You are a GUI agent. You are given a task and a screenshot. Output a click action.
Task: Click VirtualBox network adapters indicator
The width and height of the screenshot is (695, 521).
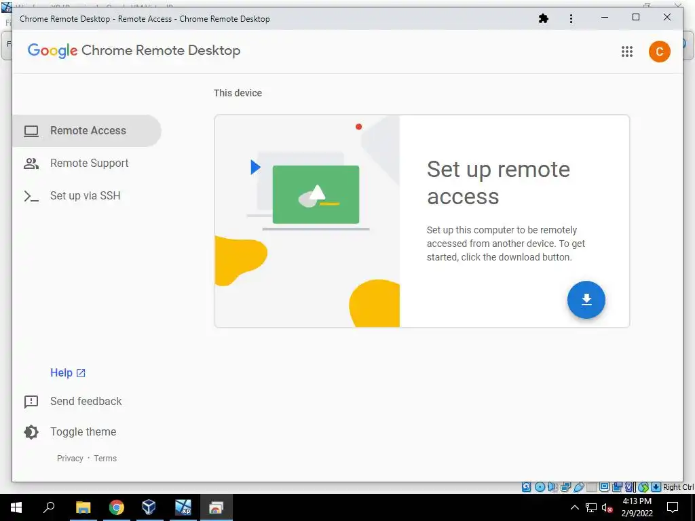tap(565, 487)
